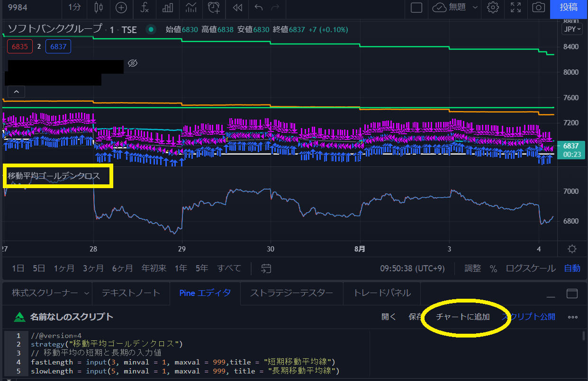This screenshot has height=381, width=588.
Task: Open price scale settings gear at bottom right
Action: (572, 249)
